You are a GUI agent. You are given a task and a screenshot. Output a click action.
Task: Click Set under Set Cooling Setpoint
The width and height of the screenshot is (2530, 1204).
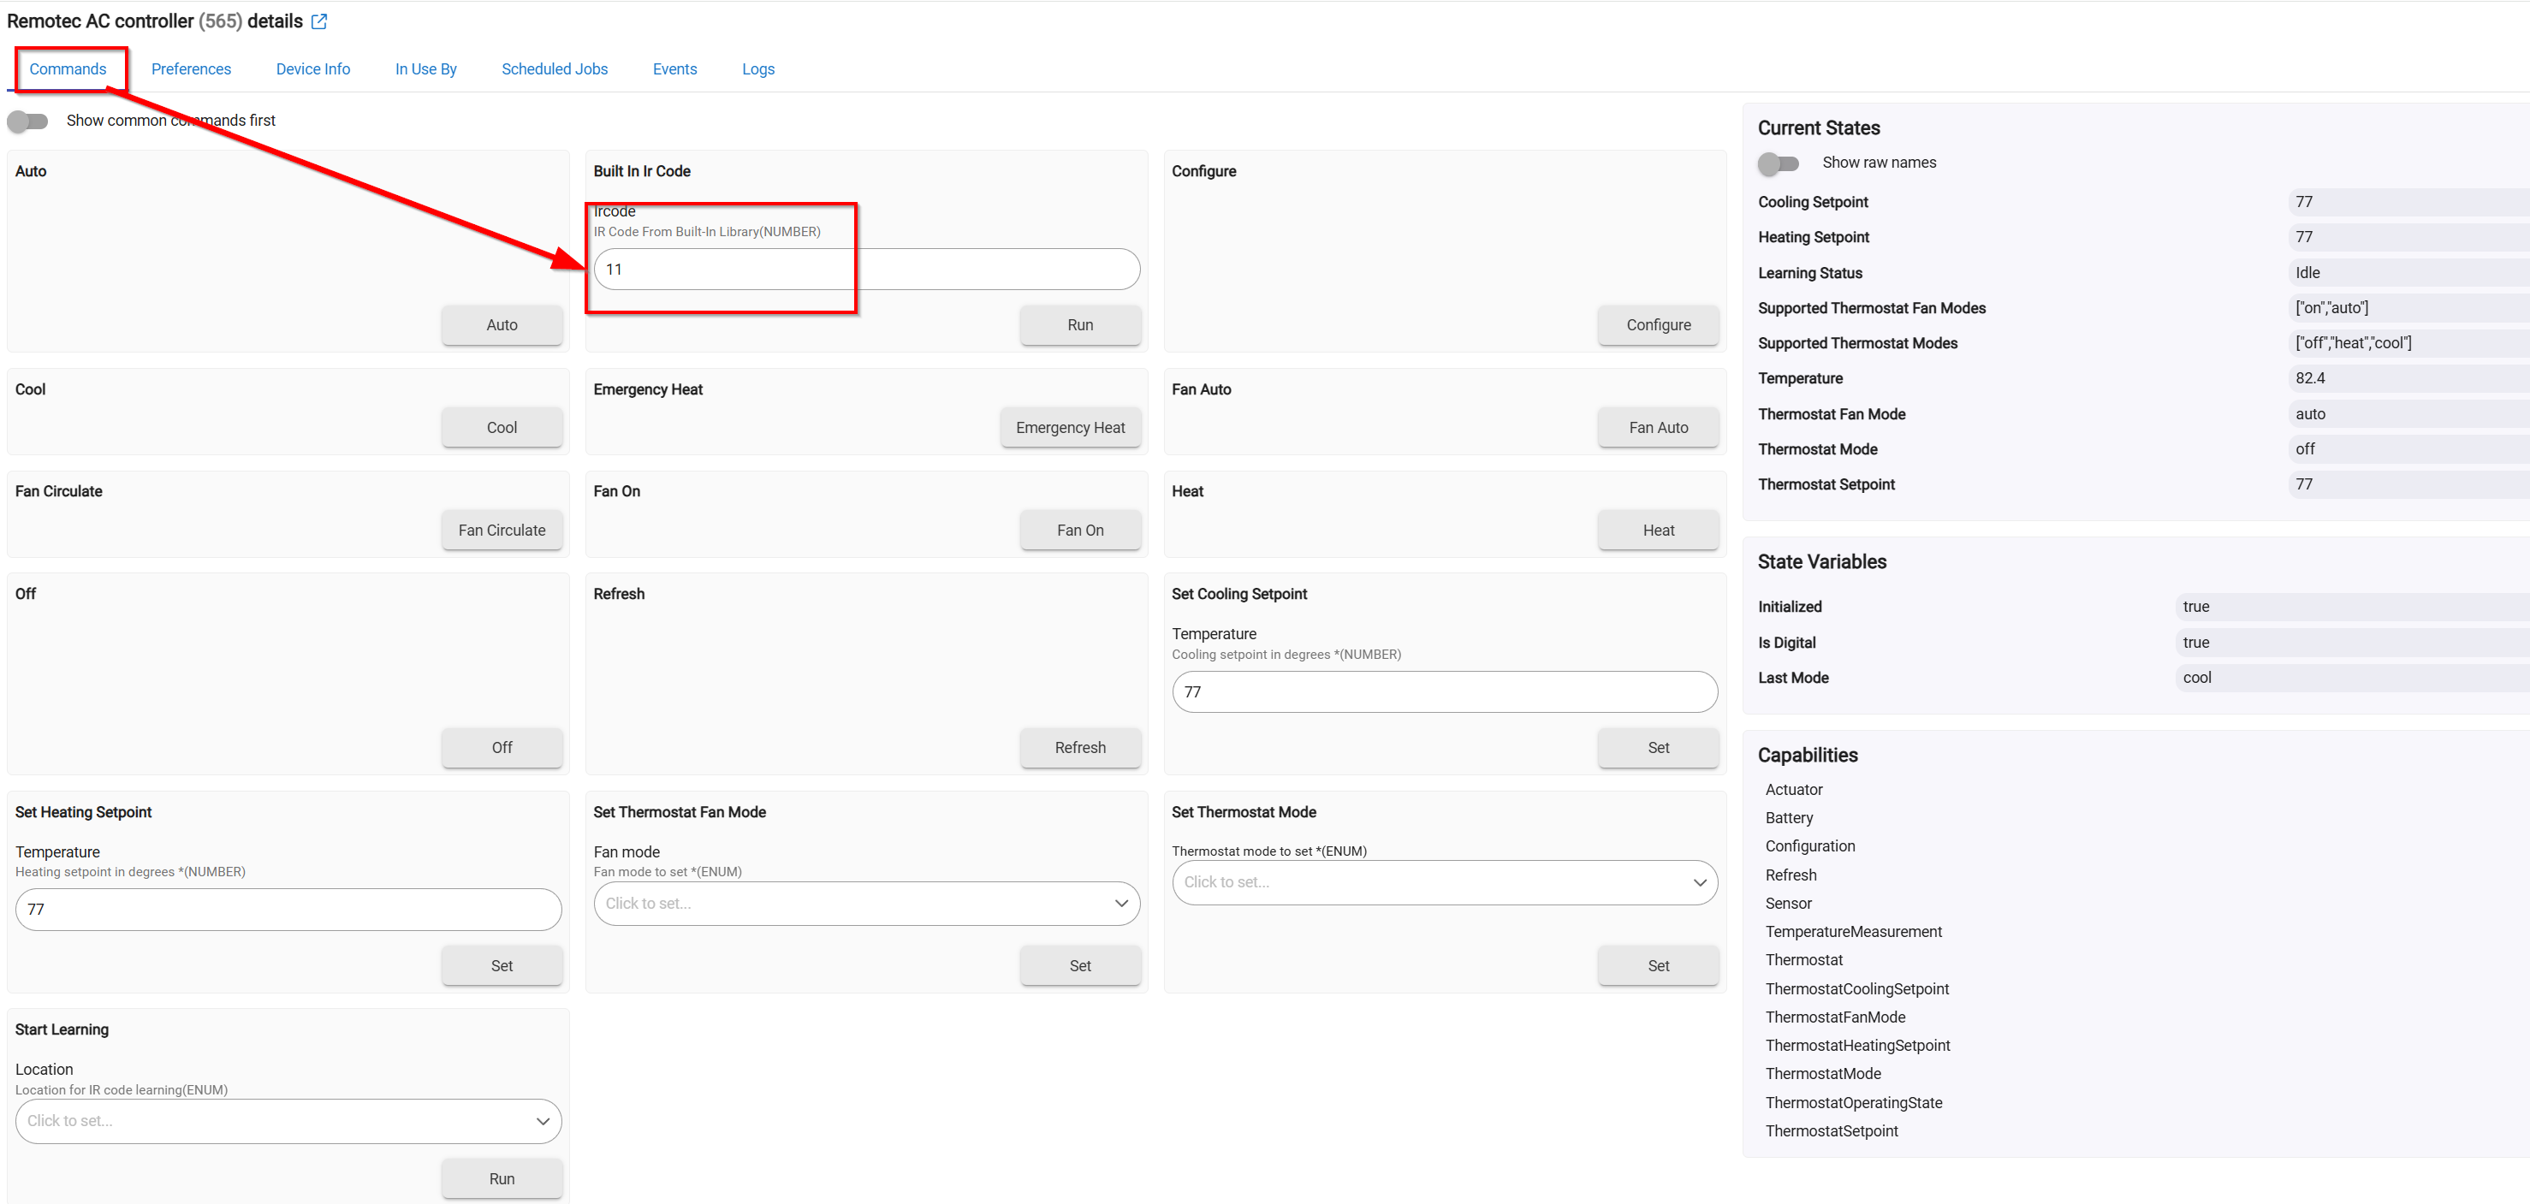(x=1658, y=748)
